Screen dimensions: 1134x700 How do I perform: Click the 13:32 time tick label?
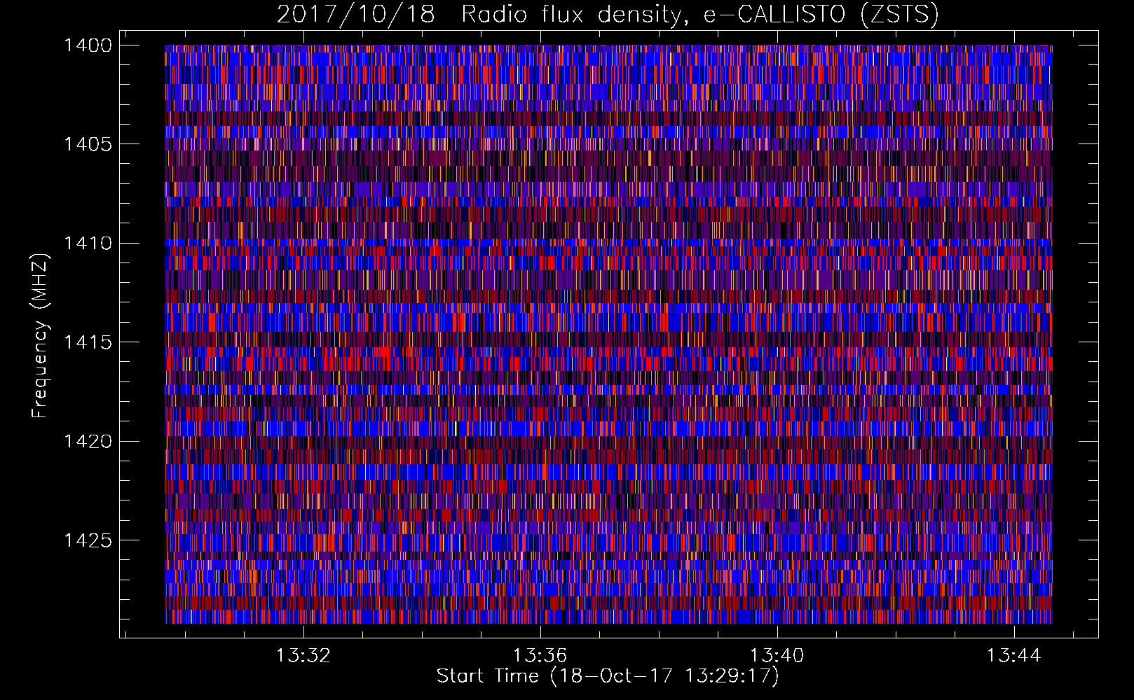pyautogui.click(x=303, y=656)
